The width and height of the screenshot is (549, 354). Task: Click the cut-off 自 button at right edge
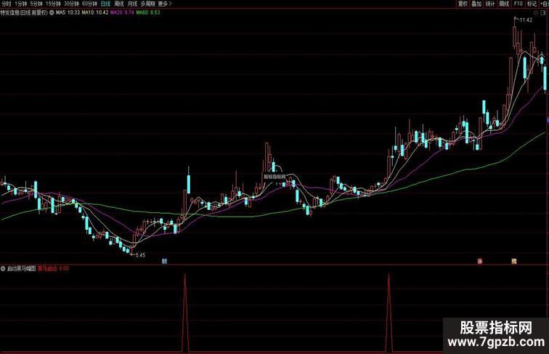pos(545,4)
